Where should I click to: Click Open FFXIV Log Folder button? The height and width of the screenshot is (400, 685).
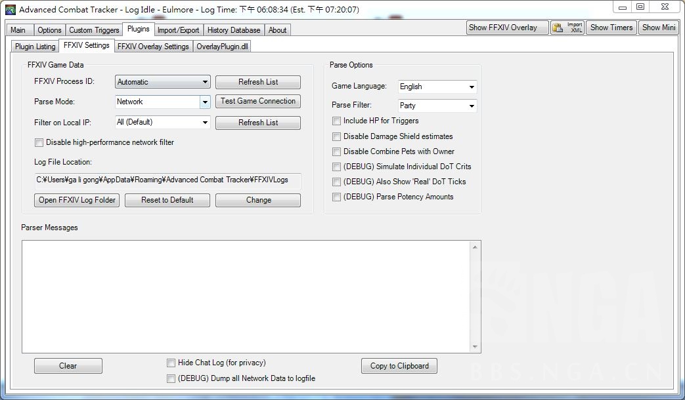coord(77,200)
